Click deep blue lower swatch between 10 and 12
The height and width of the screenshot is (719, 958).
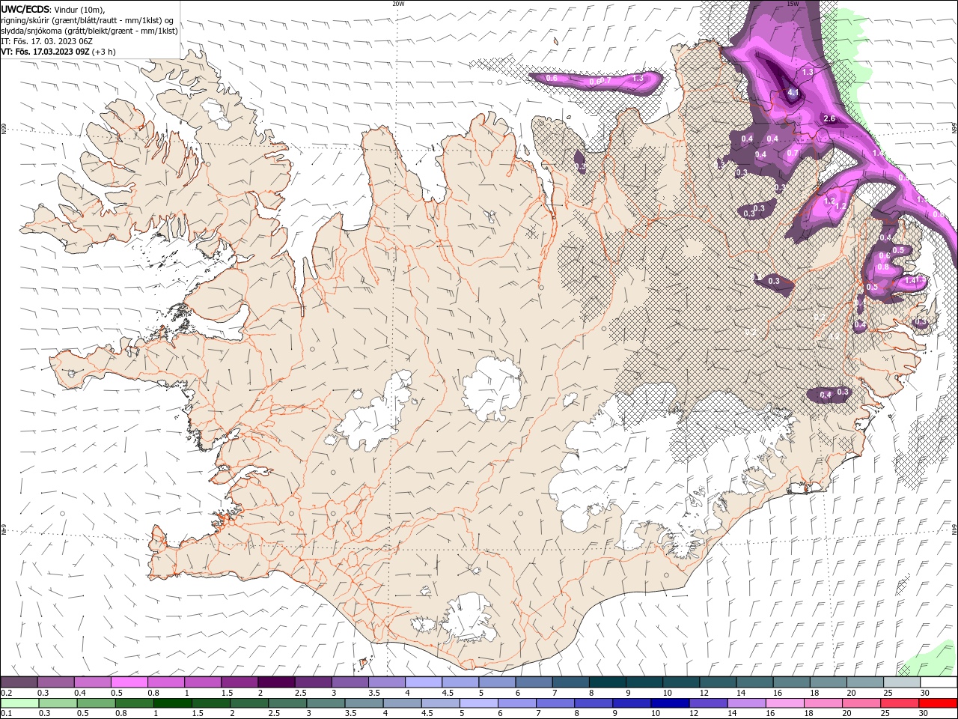coord(669,703)
